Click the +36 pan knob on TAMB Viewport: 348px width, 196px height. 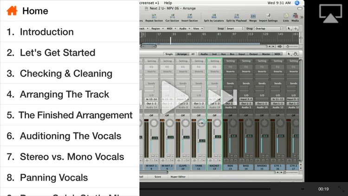pyautogui.click(x=201, y=123)
